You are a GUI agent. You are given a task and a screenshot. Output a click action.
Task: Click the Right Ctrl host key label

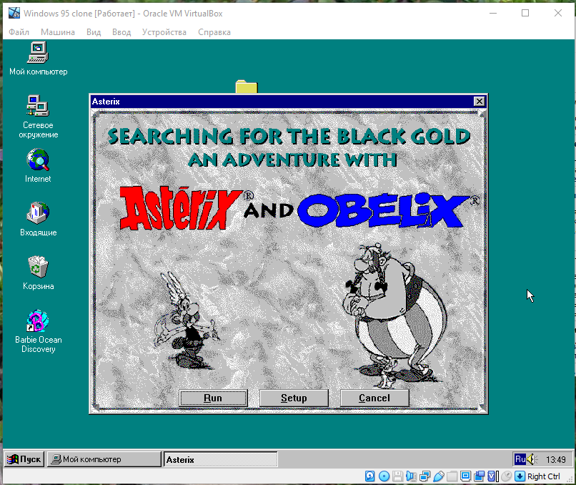544,476
